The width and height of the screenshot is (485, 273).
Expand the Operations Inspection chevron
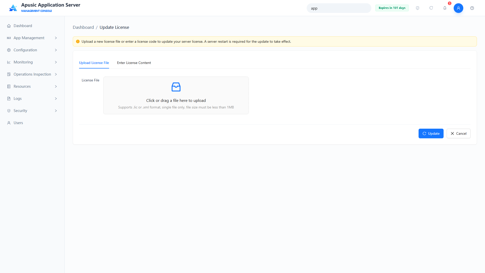tap(56, 74)
